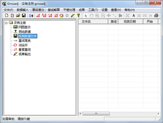163x123 pixels.
Task: Create a new project with the blank page icon
Action: (x=7, y=15)
